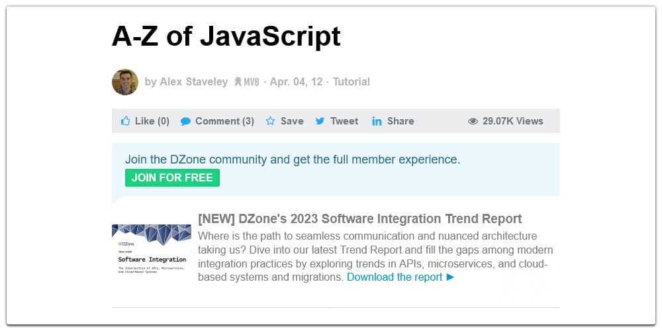Click the Tweet text label
662x331 pixels.
point(344,121)
